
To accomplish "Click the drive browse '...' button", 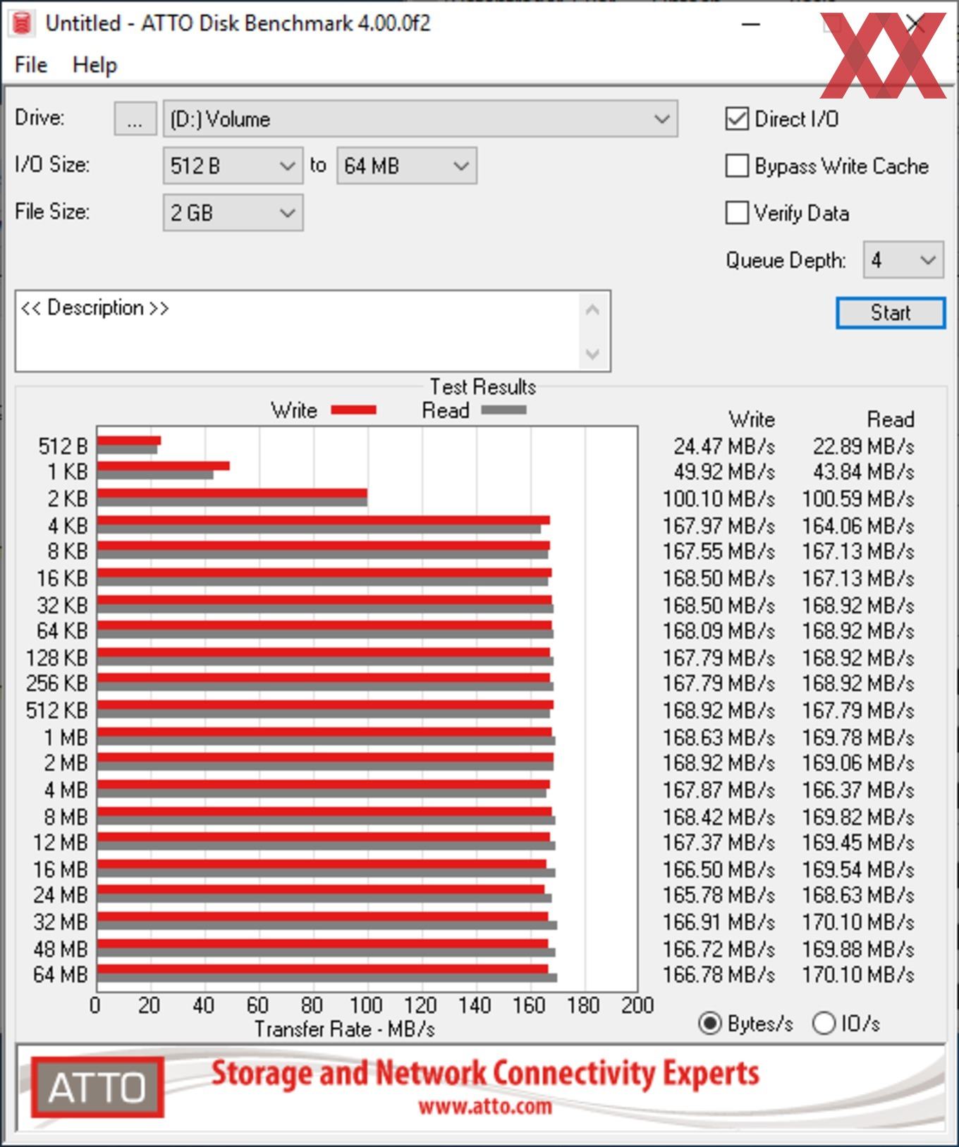I will [135, 118].
